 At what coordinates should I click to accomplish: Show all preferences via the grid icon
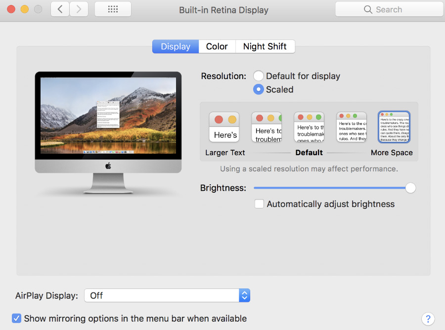coord(113,9)
